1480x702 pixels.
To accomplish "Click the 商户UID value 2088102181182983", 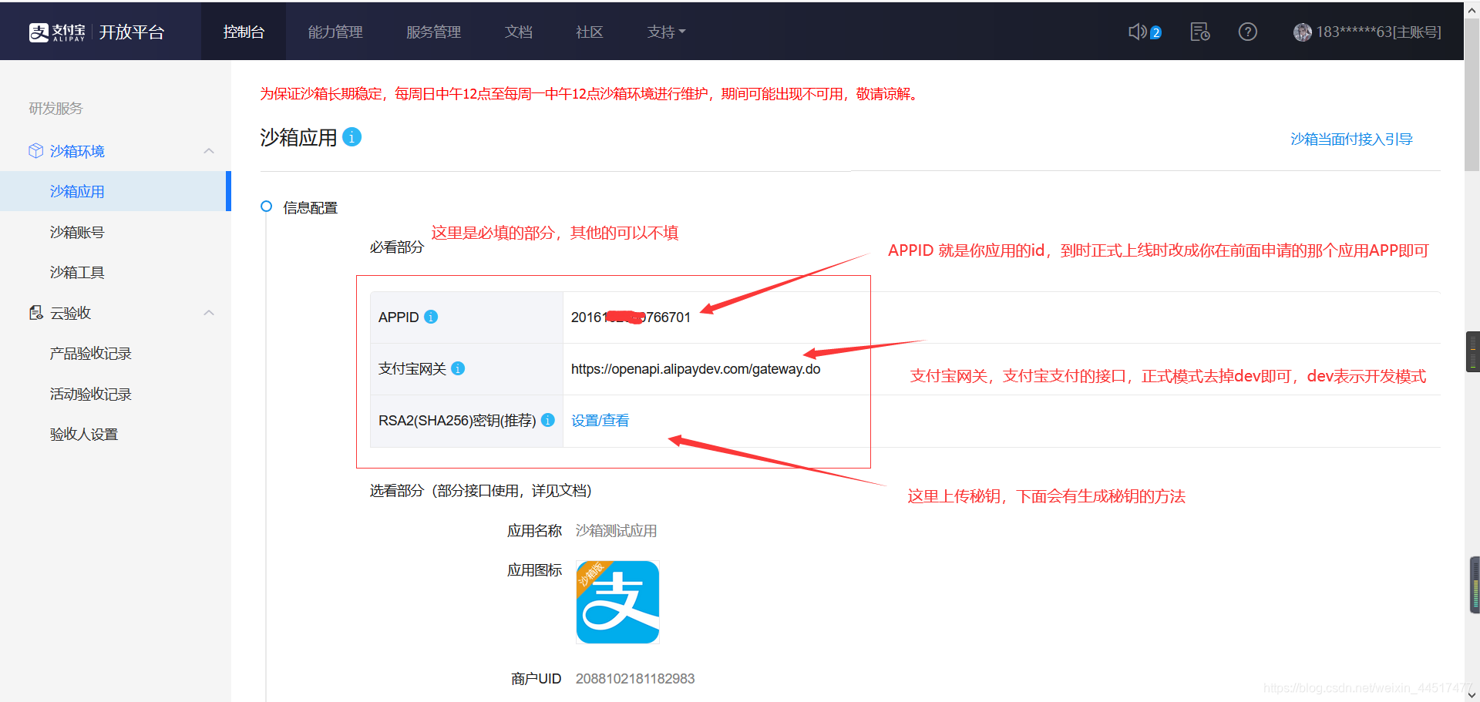I will (x=635, y=678).
